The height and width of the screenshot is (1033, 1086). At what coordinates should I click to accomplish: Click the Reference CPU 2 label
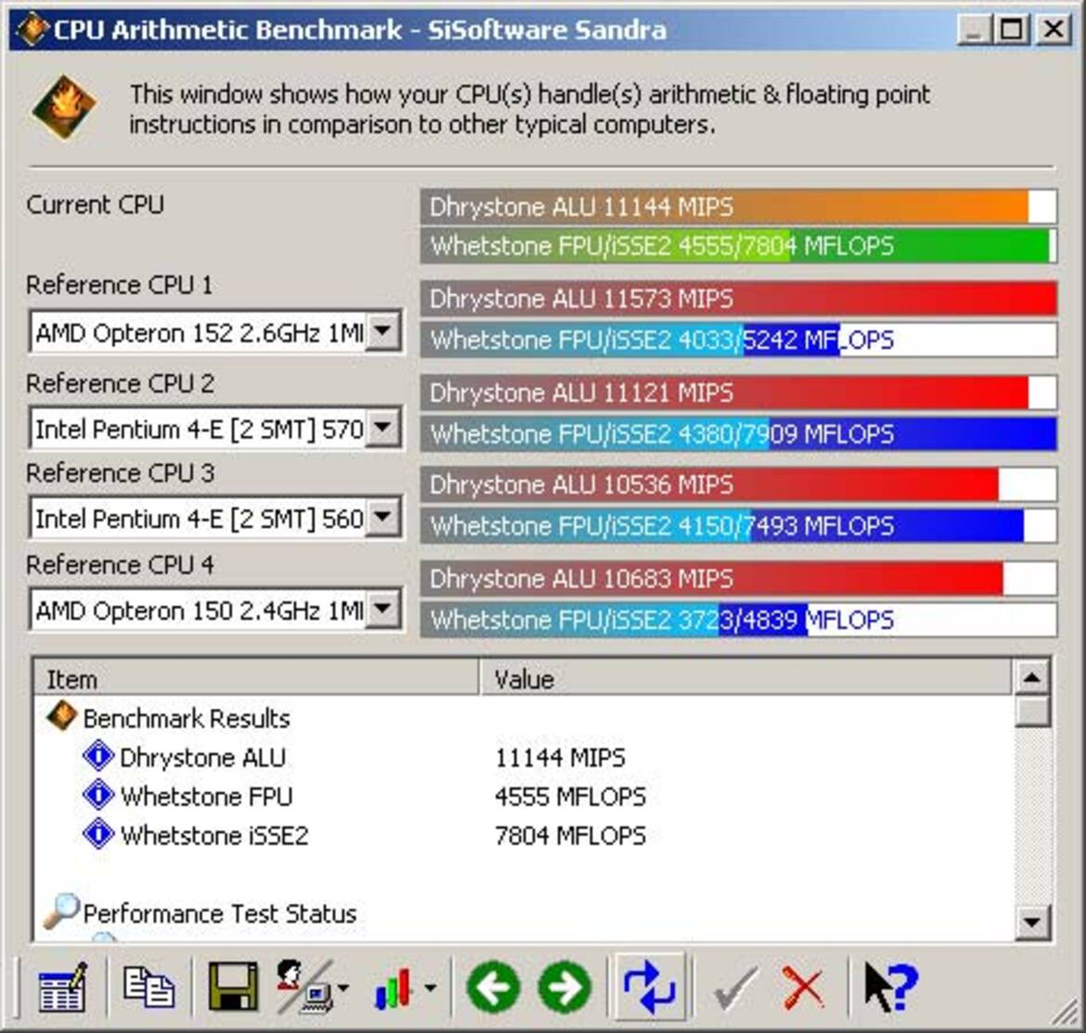point(120,383)
